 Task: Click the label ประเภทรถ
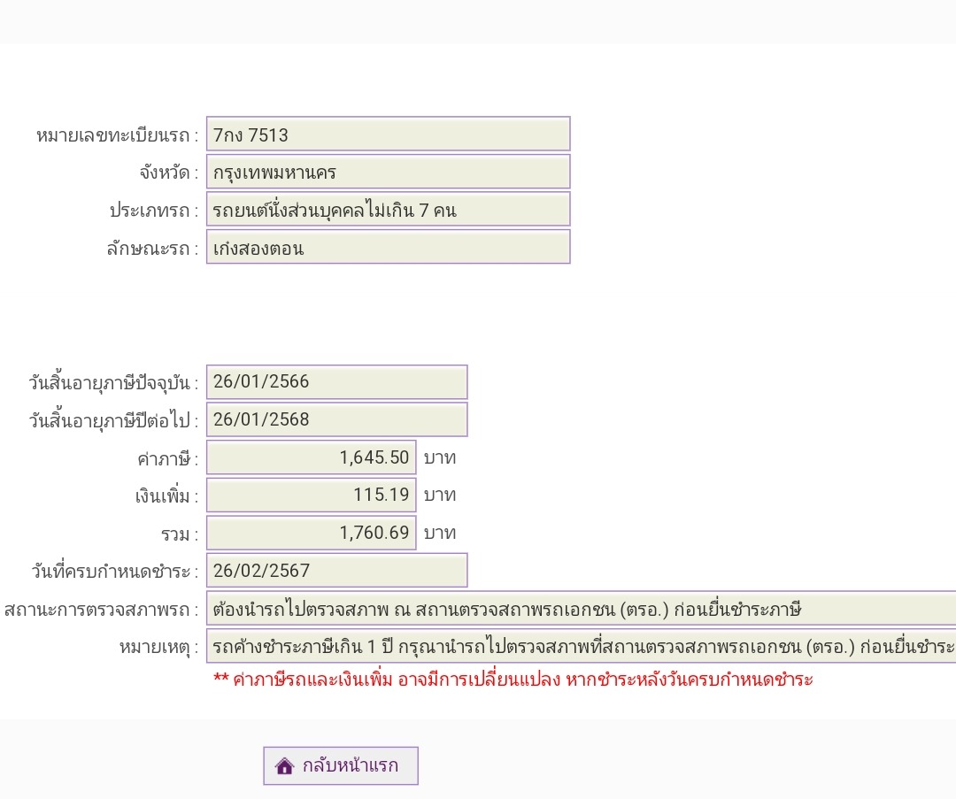coord(154,211)
